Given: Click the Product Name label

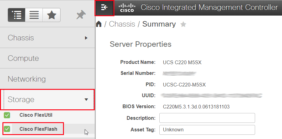Looking at the screenshot, I should coord(138,62).
